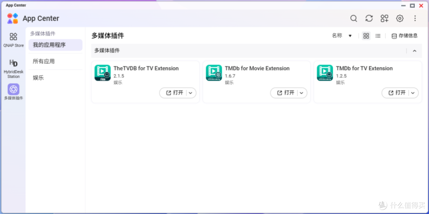Select 所有应用 category
This screenshot has width=429, height=214.
(55, 61)
